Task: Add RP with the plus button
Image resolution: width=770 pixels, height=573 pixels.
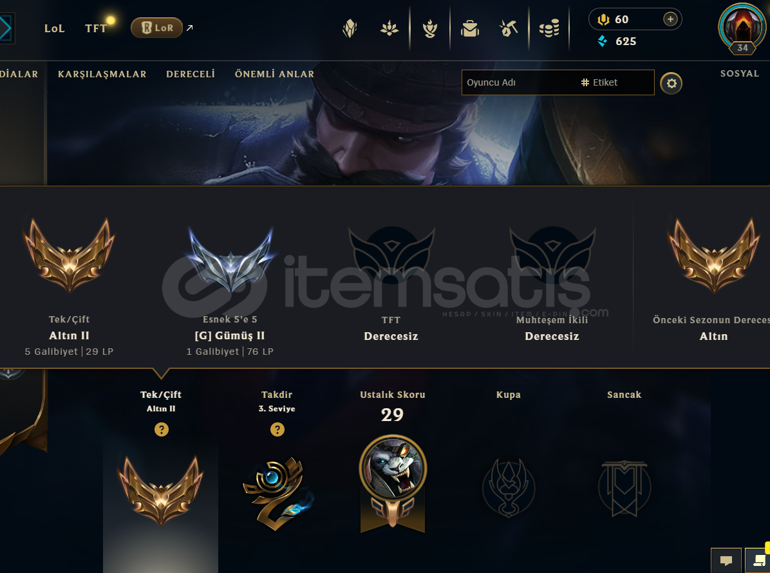Action: point(670,19)
